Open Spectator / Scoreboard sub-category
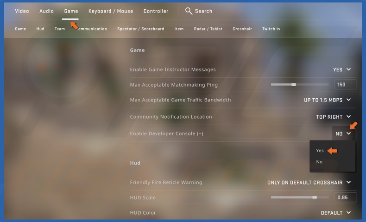 pos(140,29)
